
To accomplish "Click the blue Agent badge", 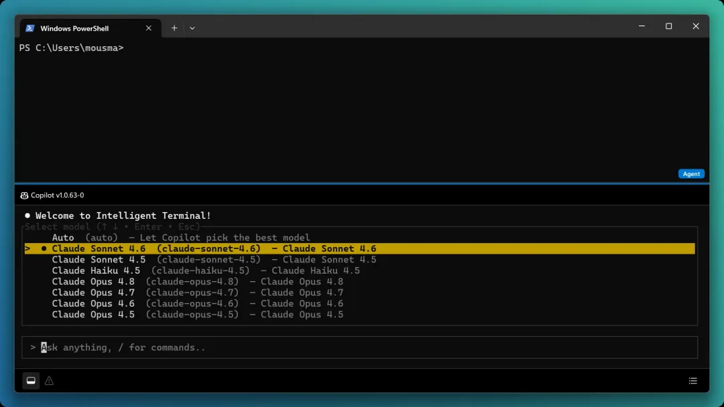I will [x=690, y=174].
